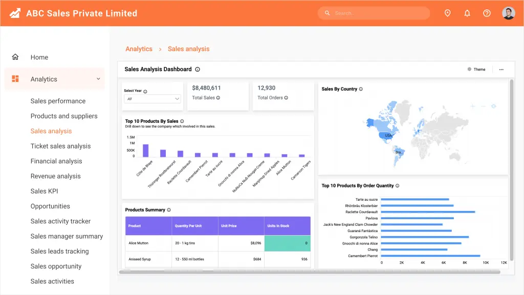
Task: Click info icon next to Products Summary
Action: (169, 209)
